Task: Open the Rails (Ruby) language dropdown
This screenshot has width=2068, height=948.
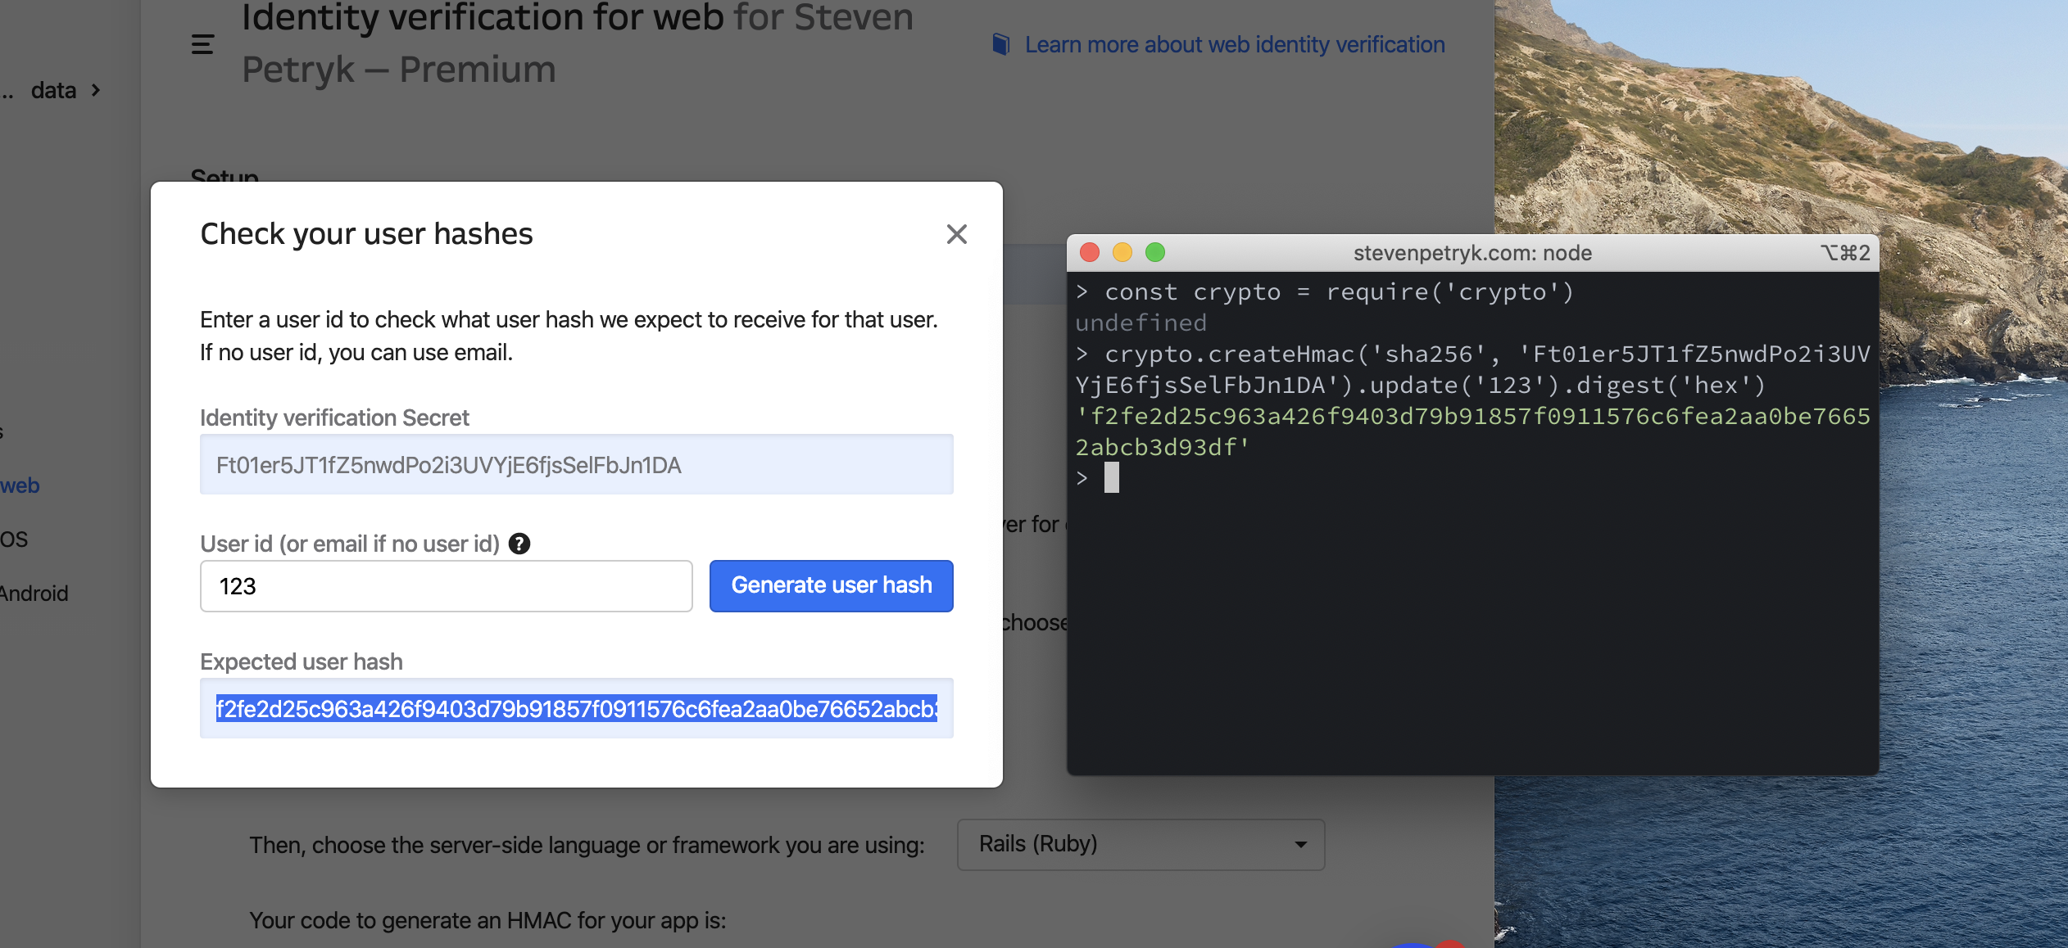Action: (x=1140, y=844)
